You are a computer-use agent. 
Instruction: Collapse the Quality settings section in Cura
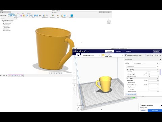pyautogui.click(x=158, y=70)
